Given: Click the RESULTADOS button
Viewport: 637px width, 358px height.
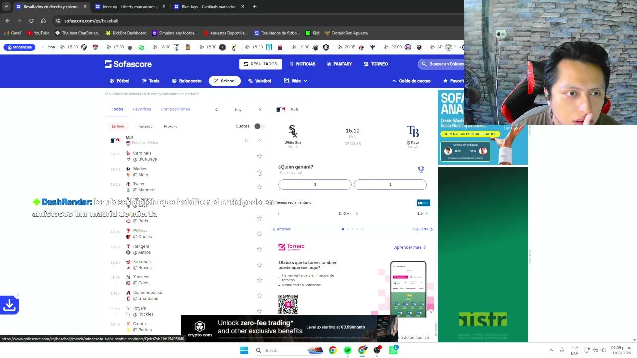Looking at the screenshot, I should tap(260, 64).
